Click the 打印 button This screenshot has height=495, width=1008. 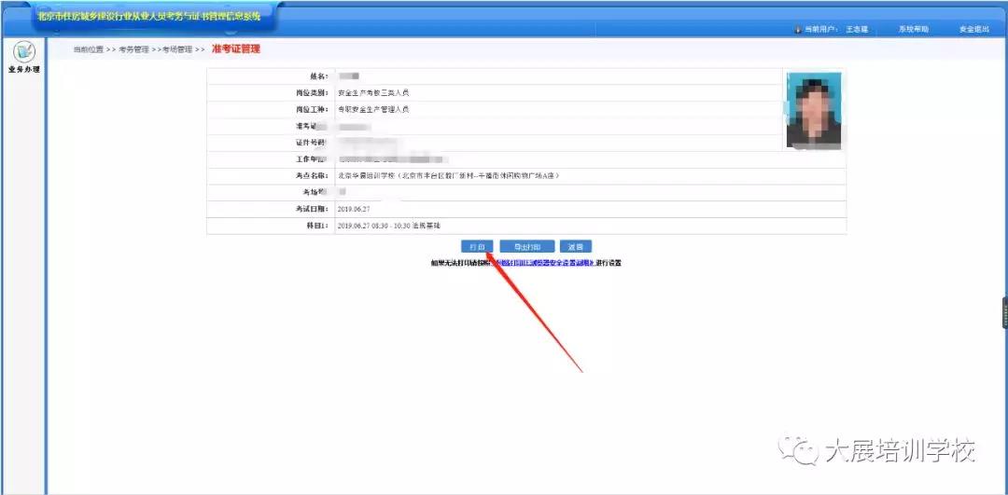point(477,247)
